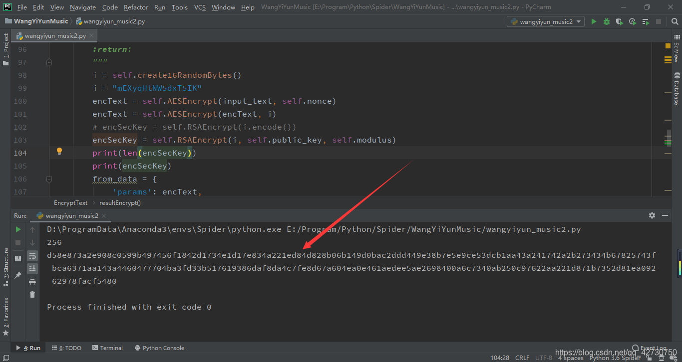Open the View menu
682x362 pixels.
point(57,7)
